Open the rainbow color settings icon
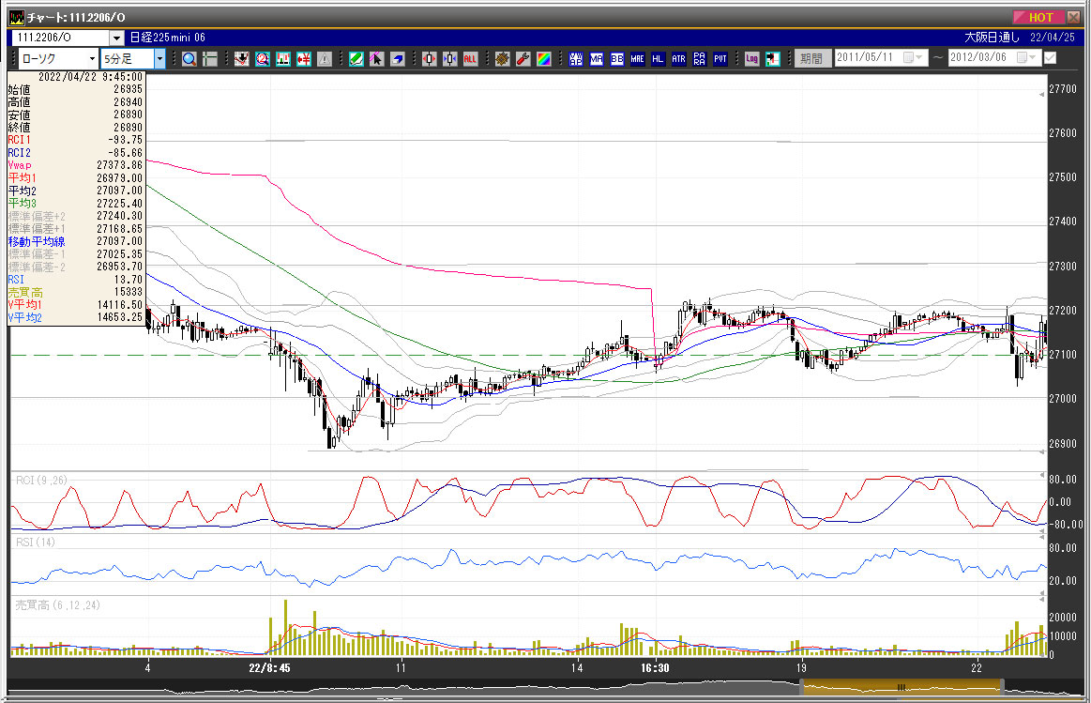 click(x=543, y=59)
